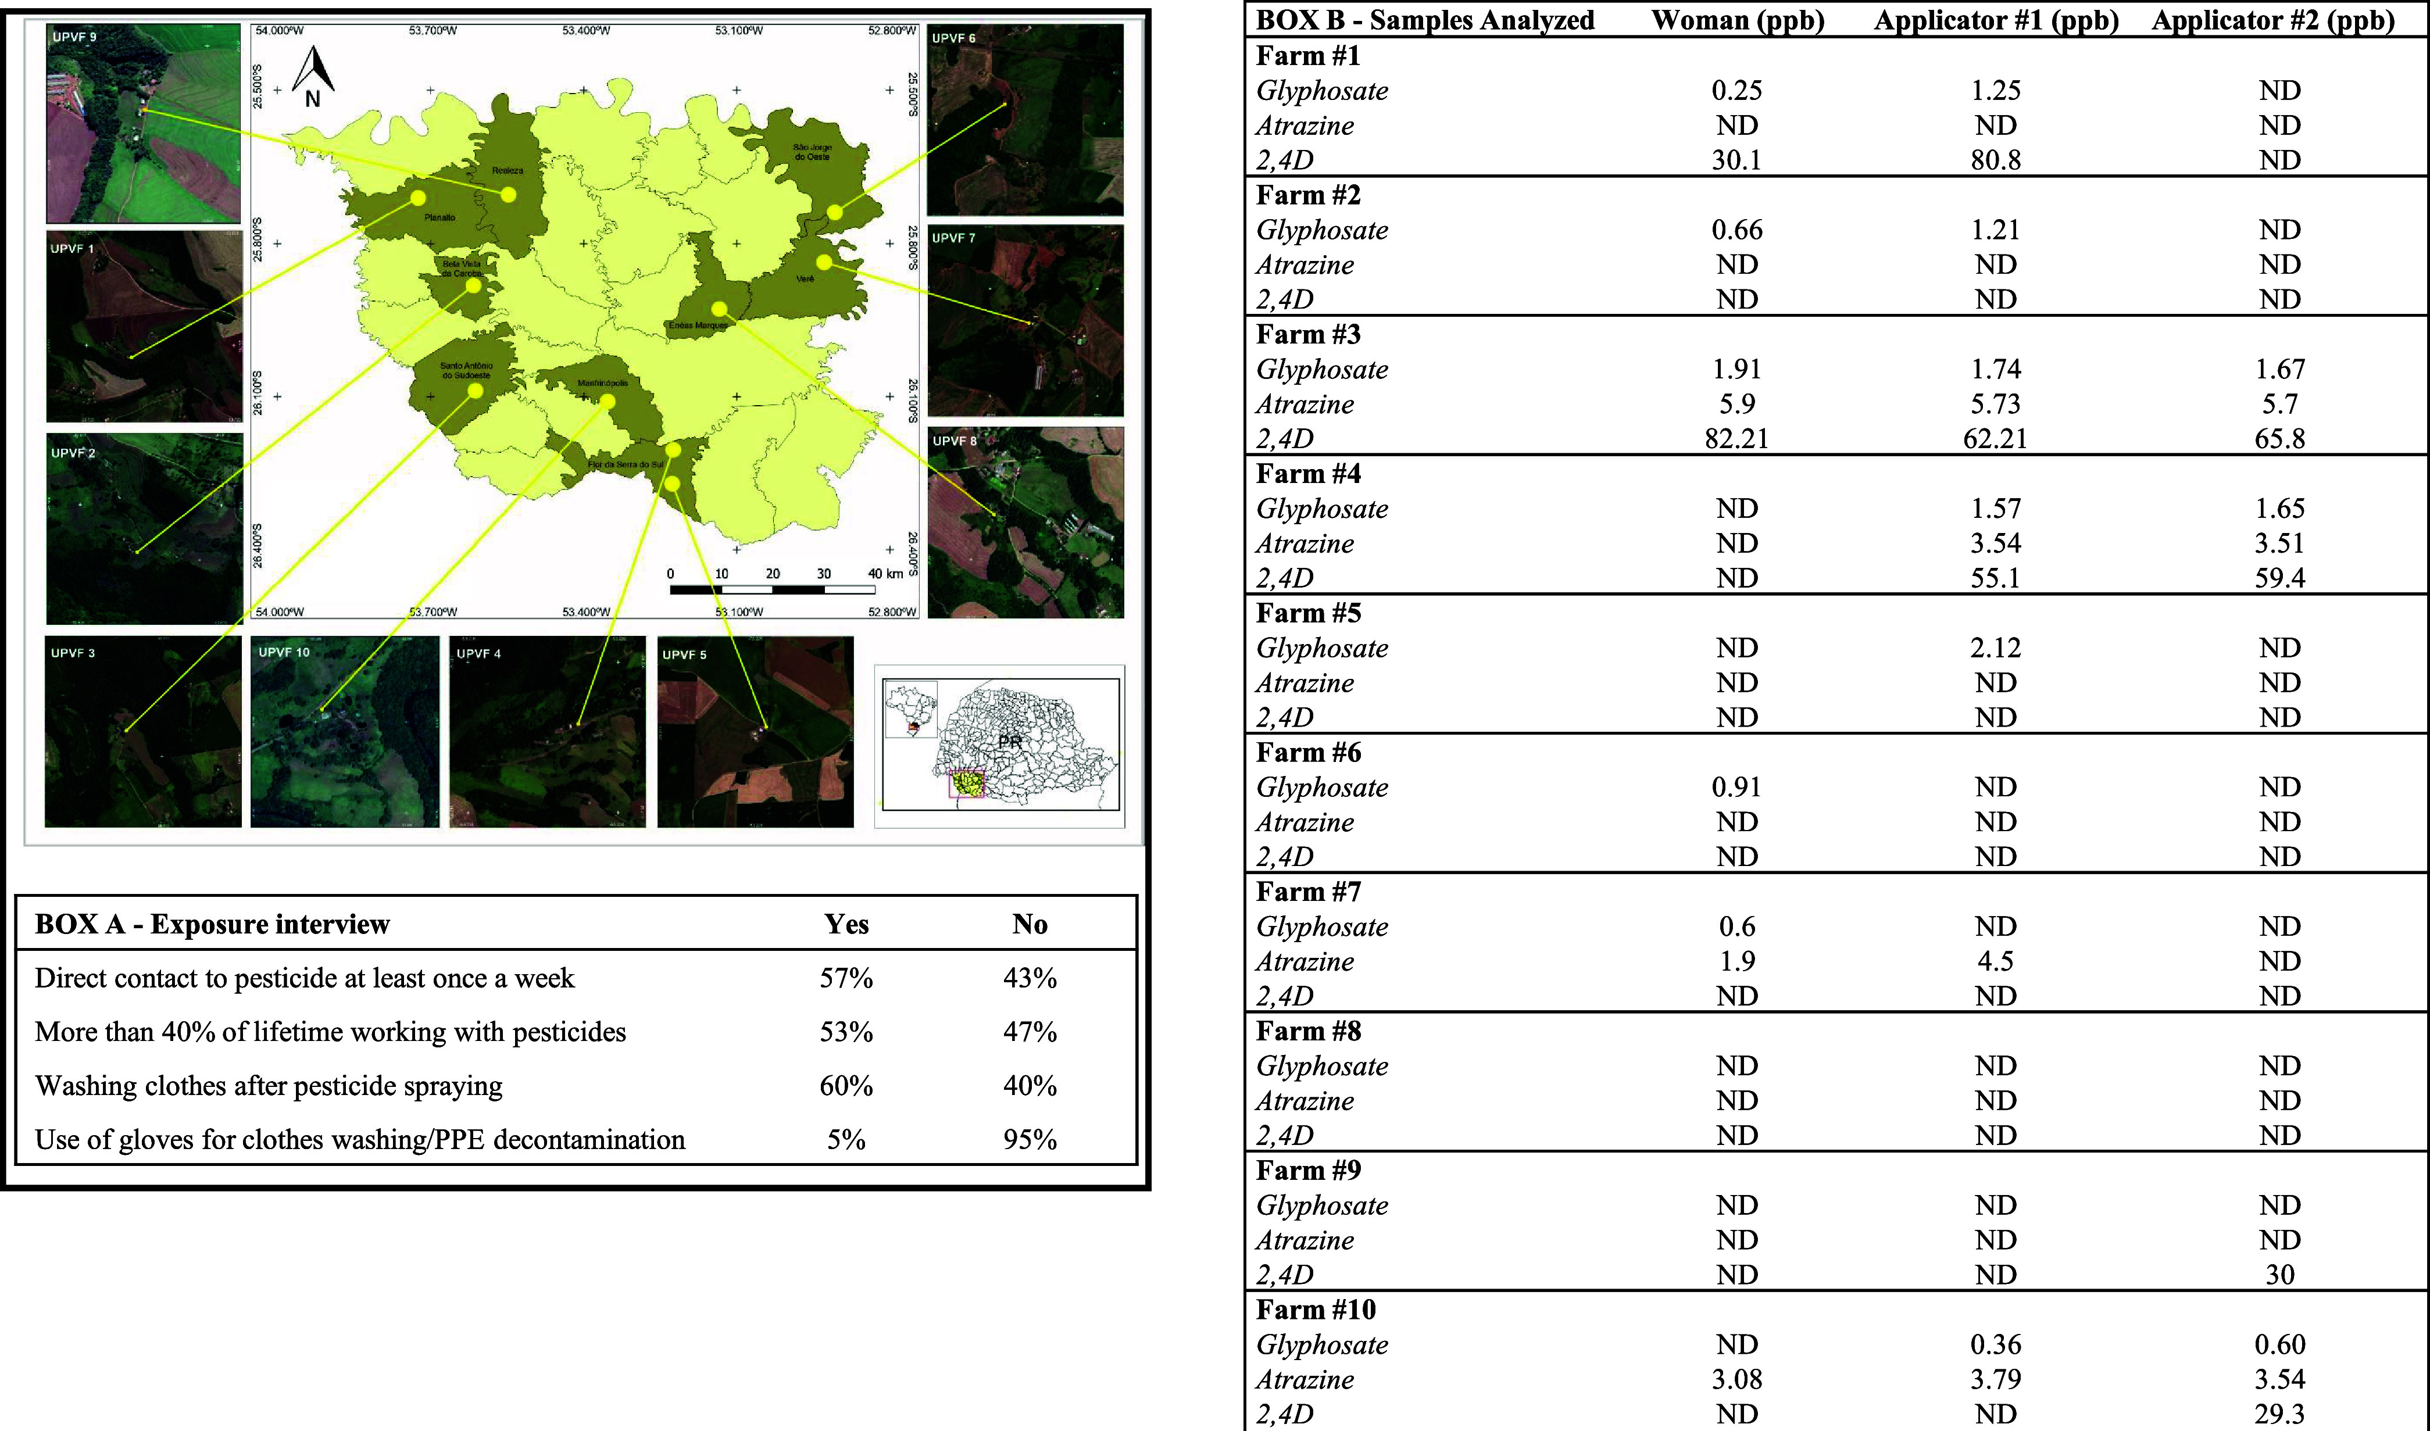Click the UPVF 1 satellite thumbnail
2430x1431 pixels.
(144, 326)
